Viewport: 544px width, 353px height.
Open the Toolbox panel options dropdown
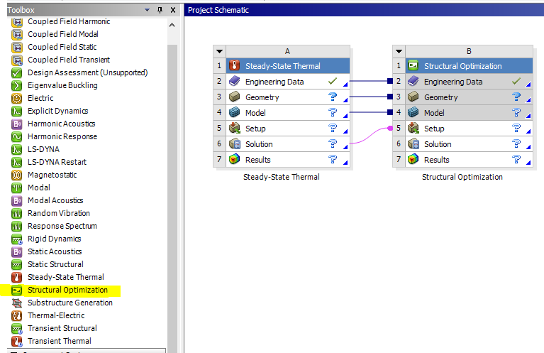point(147,11)
